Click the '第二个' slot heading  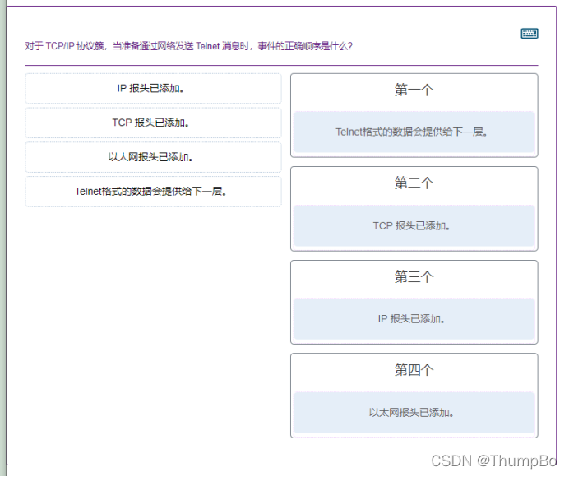414,183
